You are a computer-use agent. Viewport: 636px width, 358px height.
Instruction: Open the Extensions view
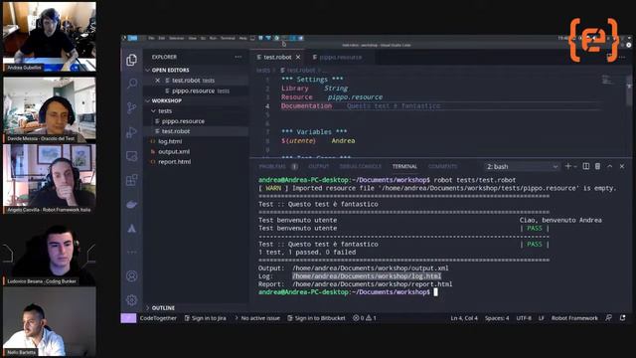(132, 180)
